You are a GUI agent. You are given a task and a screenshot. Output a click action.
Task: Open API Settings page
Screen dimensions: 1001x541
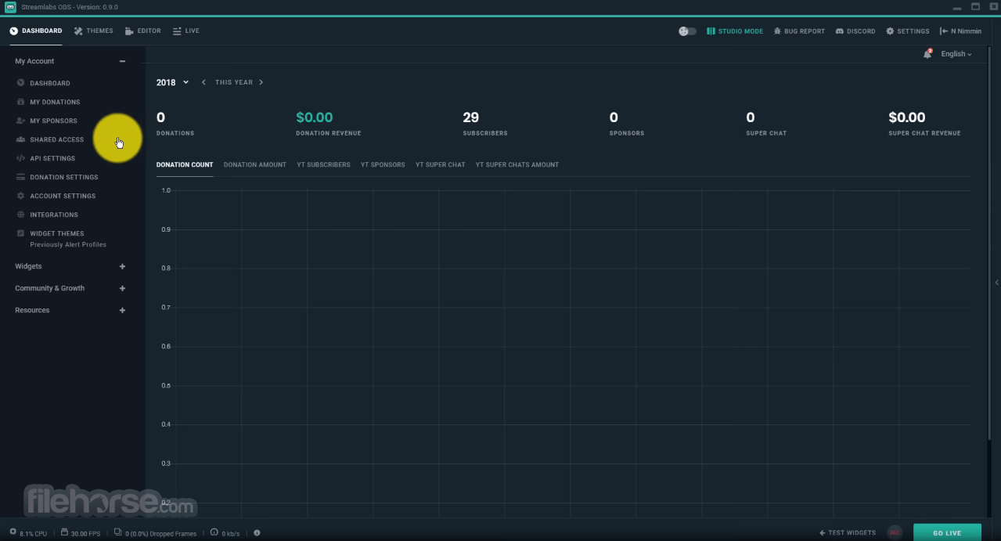coord(52,158)
